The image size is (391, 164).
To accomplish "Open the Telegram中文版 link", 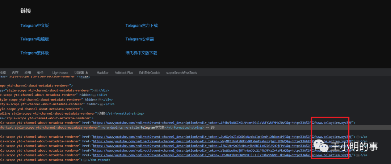I will (35, 26).
